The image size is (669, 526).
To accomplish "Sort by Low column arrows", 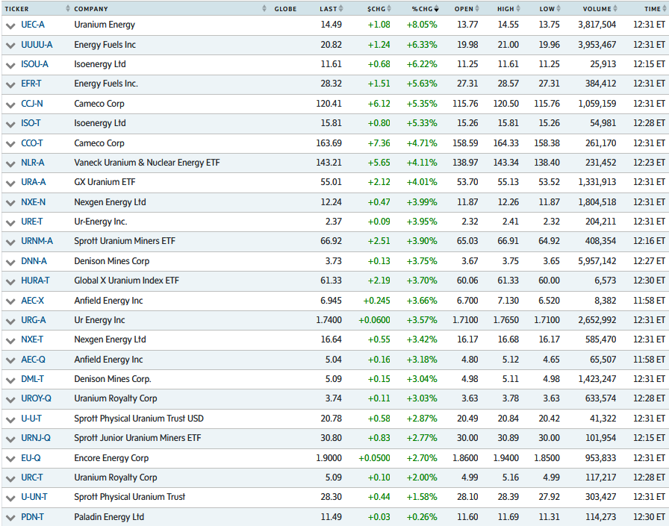I will coord(558,8).
